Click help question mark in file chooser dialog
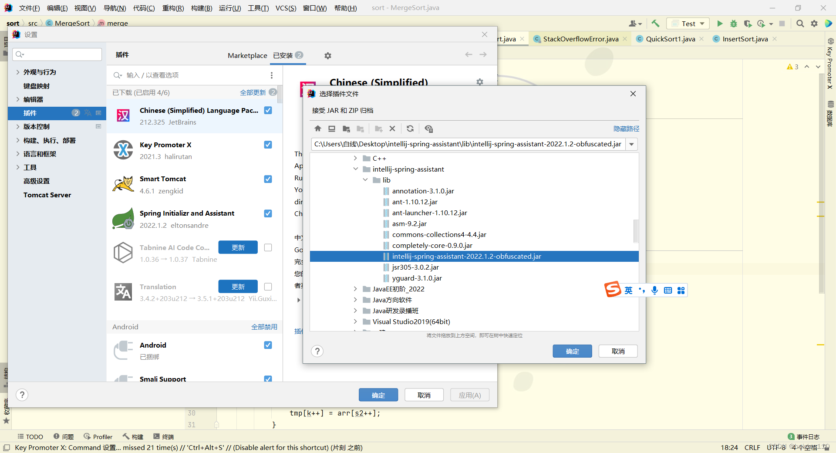The height and width of the screenshot is (453, 836). point(317,351)
